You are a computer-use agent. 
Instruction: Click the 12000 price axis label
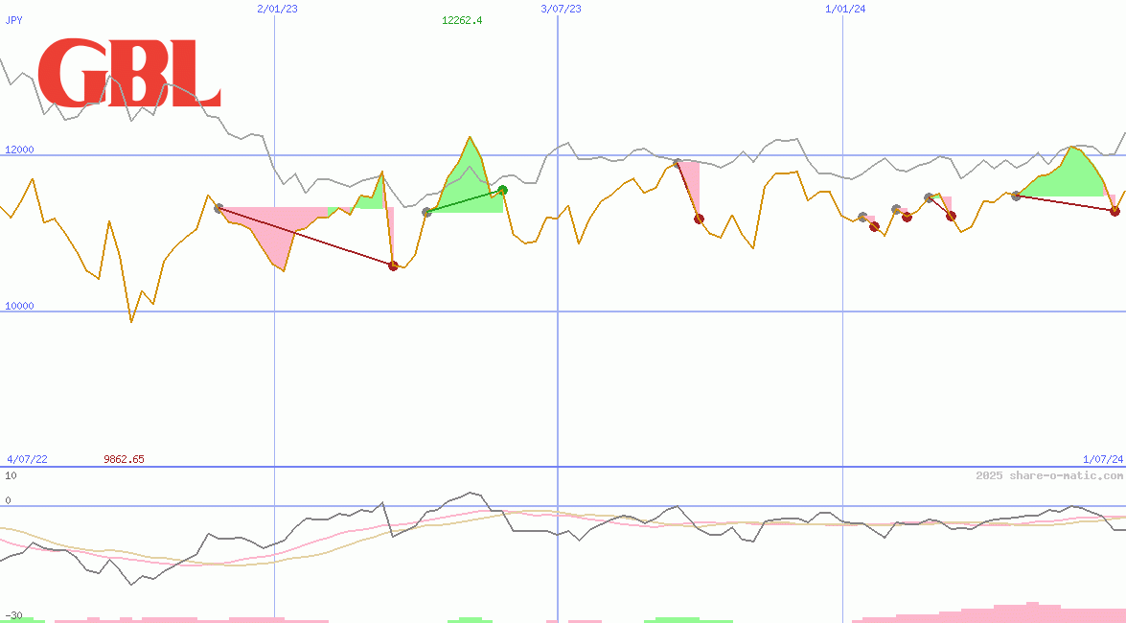(19, 150)
